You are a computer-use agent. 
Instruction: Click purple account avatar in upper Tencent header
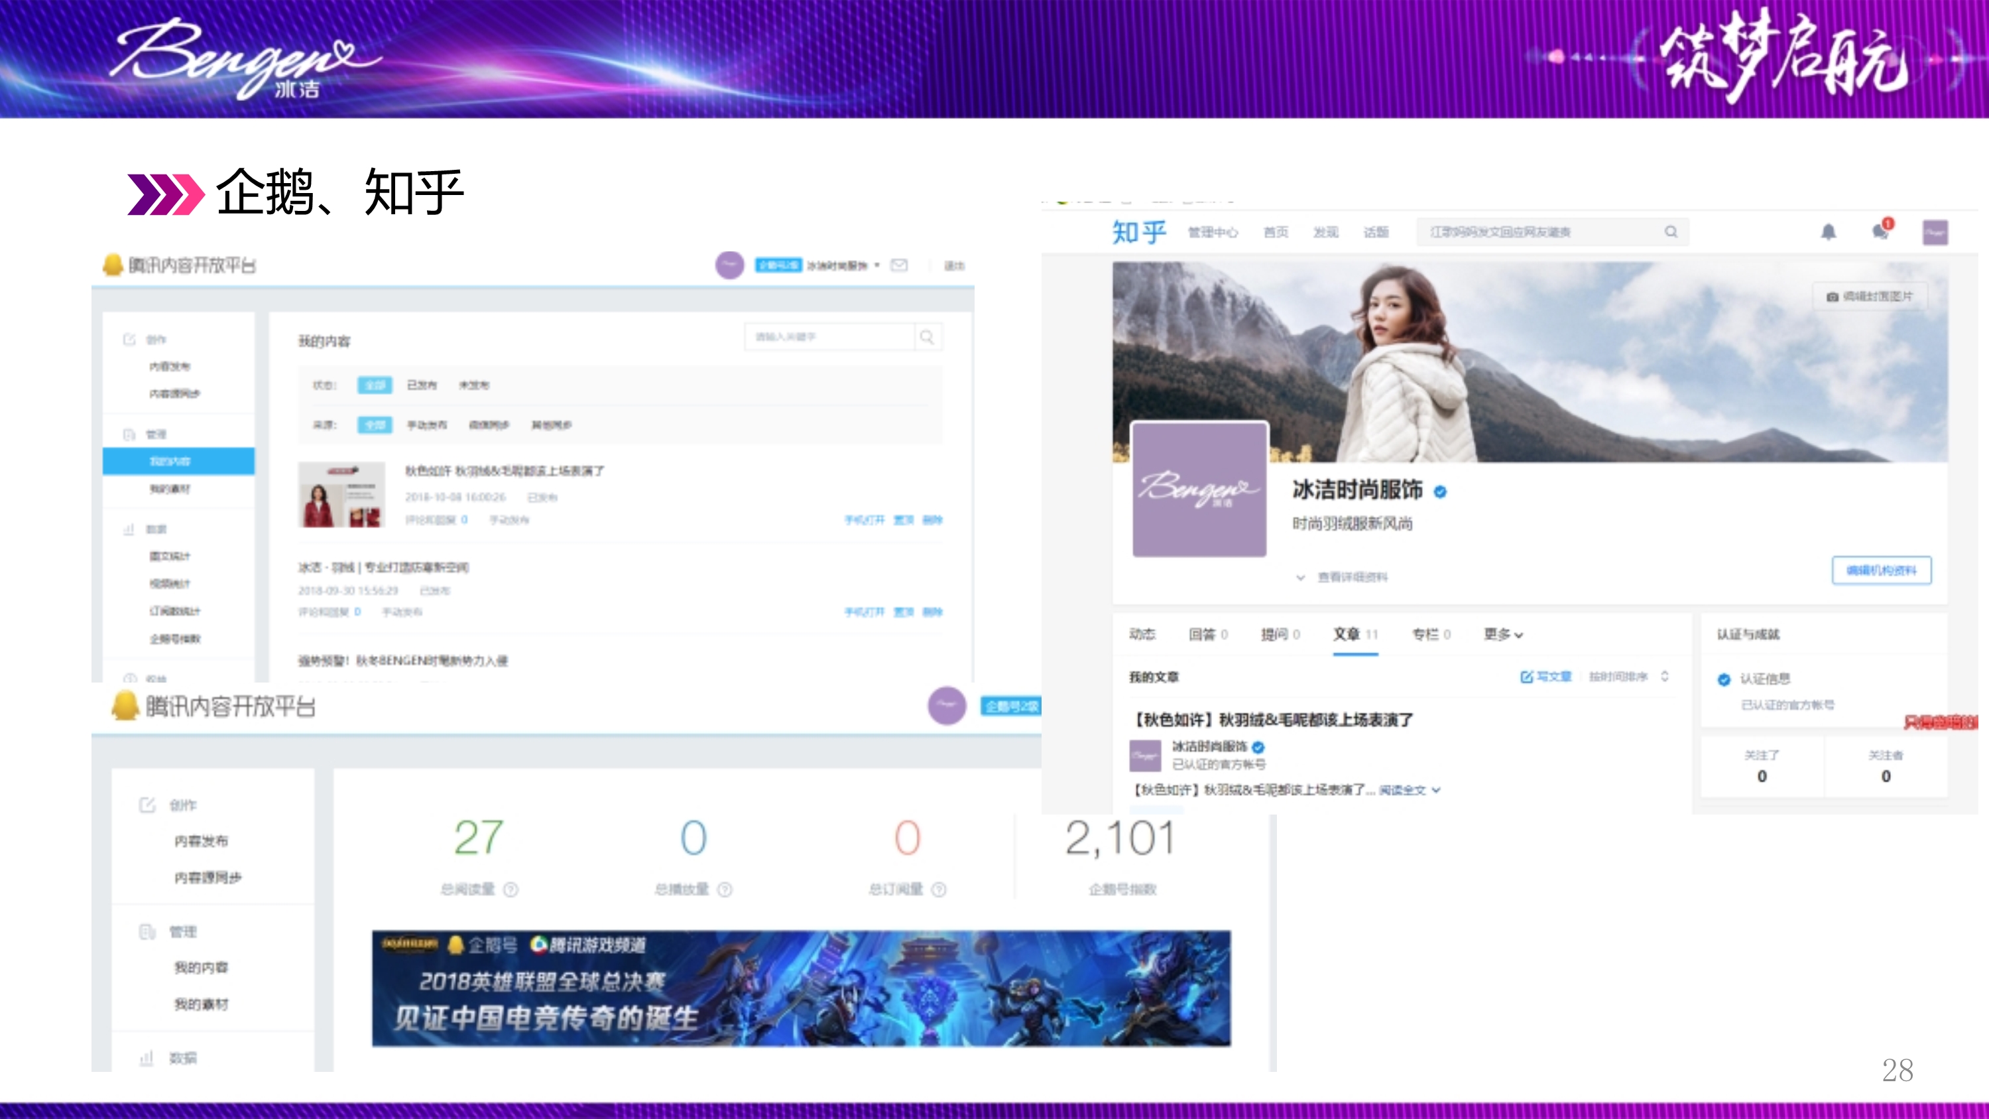click(x=730, y=265)
